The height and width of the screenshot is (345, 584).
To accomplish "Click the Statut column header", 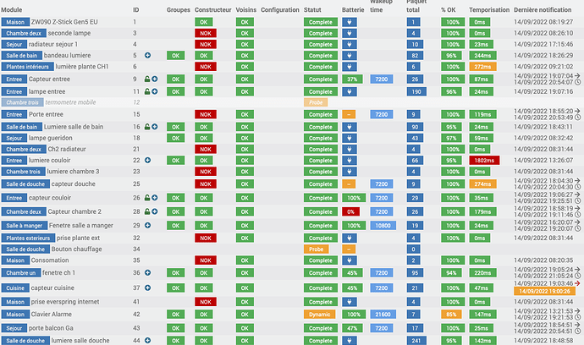I will [312, 10].
